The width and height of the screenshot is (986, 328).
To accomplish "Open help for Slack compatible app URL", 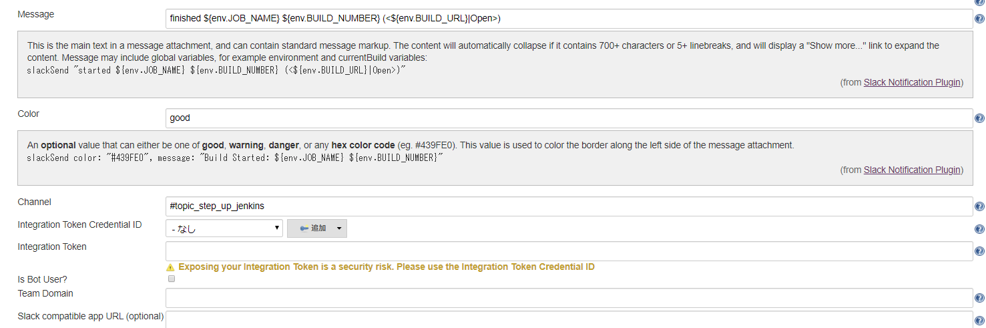I will (x=979, y=320).
